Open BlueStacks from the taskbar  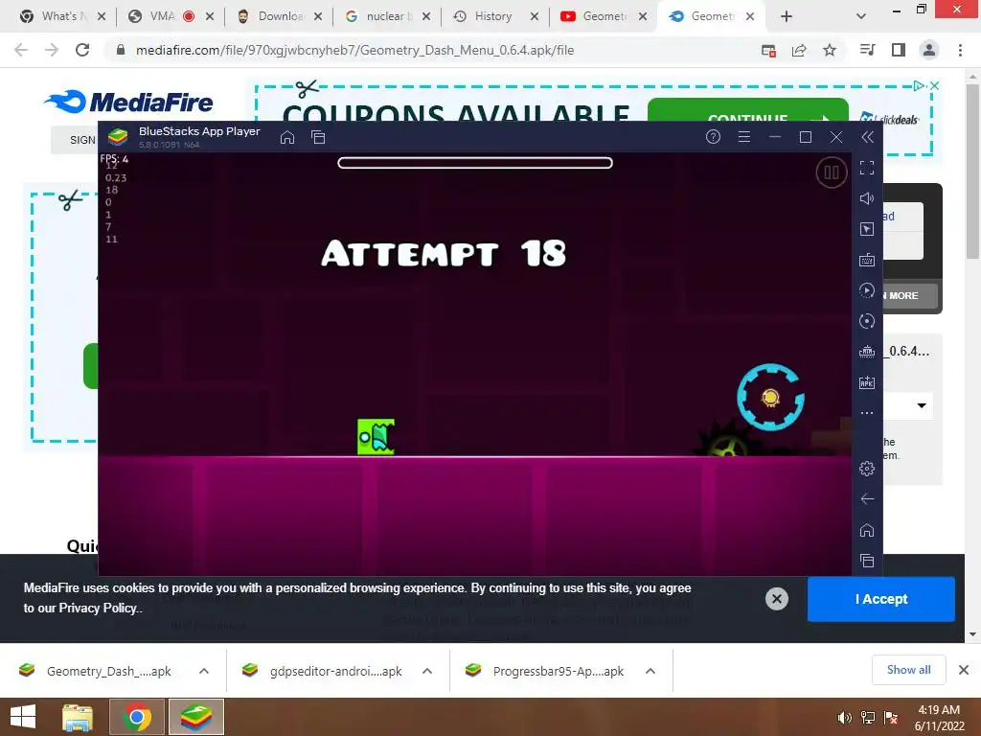196,717
